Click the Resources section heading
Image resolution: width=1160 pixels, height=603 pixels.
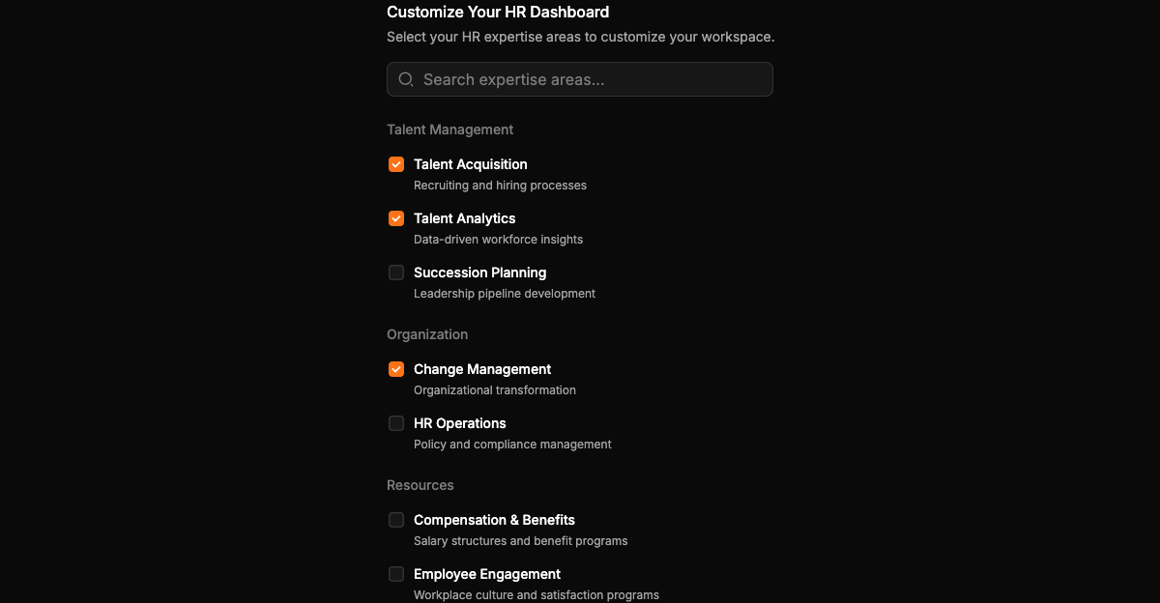pos(420,485)
